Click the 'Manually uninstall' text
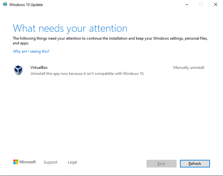Image resolution: width=223 pixels, height=176 pixels. (189, 68)
